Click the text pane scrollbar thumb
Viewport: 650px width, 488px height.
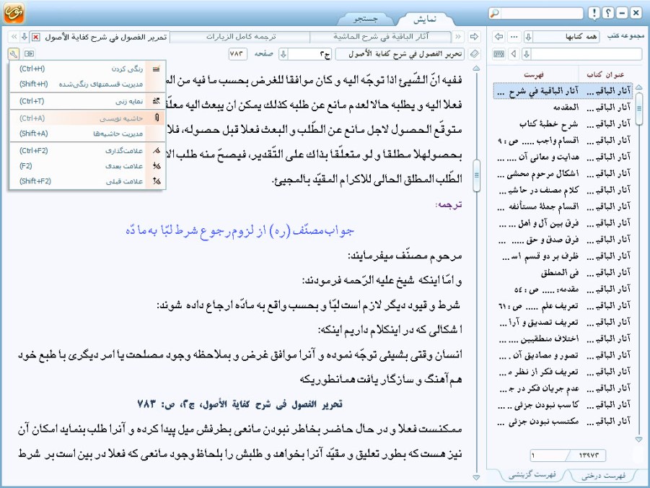[476, 175]
